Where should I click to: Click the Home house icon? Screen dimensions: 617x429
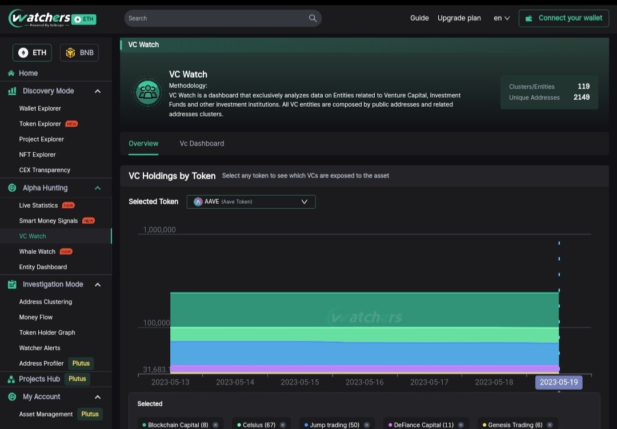click(11, 73)
